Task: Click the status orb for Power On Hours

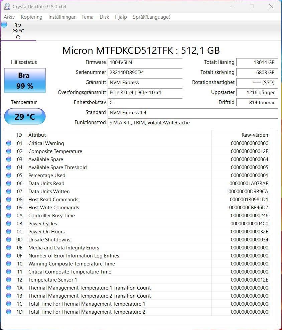Action: pos(9,231)
